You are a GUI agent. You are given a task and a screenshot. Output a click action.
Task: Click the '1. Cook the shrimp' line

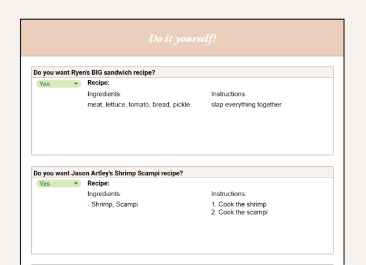click(238, 204)
